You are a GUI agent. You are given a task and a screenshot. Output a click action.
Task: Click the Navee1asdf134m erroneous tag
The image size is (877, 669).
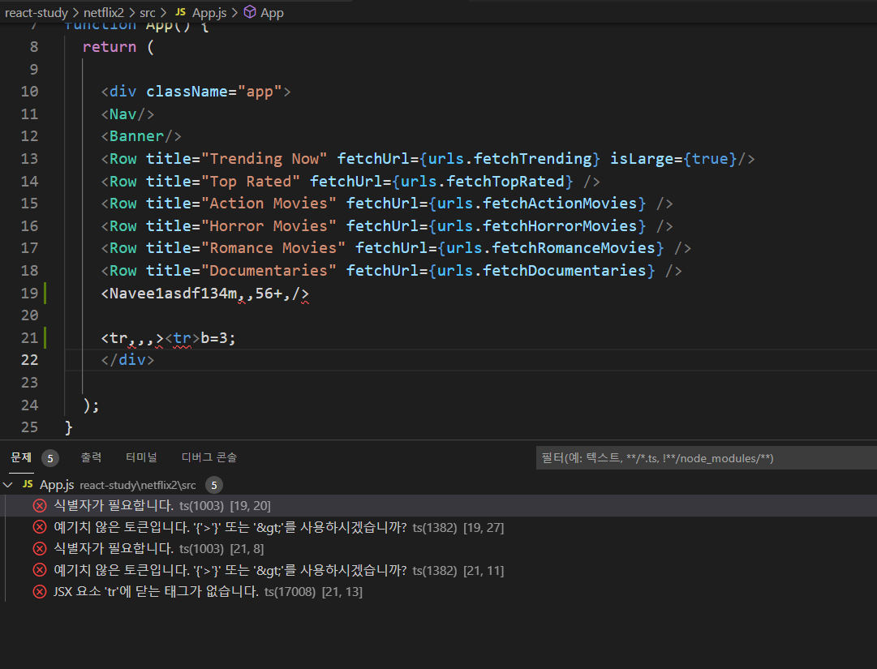point(204,293)
